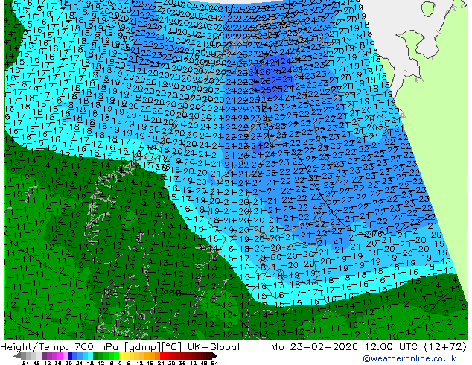Select the bright red legend swatch
Screen dimensions: 472x365
tap(162, 355)
